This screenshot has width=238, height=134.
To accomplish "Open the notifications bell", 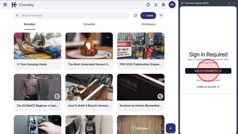I will click(x=156, y=5).
